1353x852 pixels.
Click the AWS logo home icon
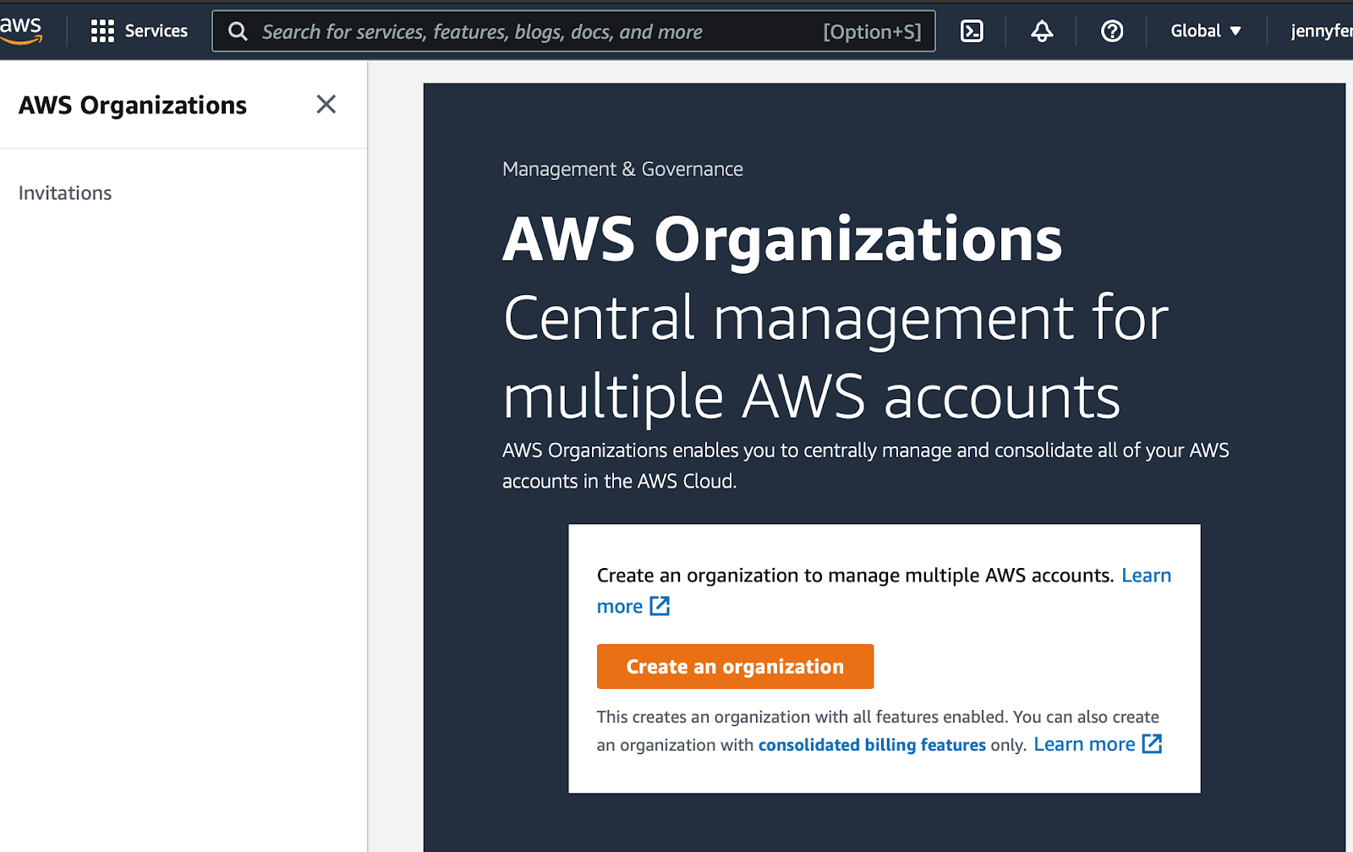tap(20, 30)
